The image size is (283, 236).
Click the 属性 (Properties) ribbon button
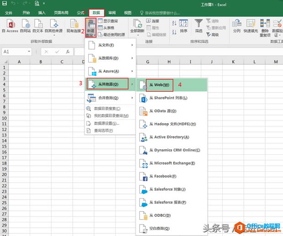click(x=153, y=28)
